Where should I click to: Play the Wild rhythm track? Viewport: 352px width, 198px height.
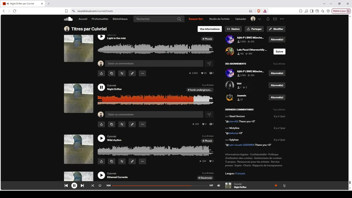point(101,138)
